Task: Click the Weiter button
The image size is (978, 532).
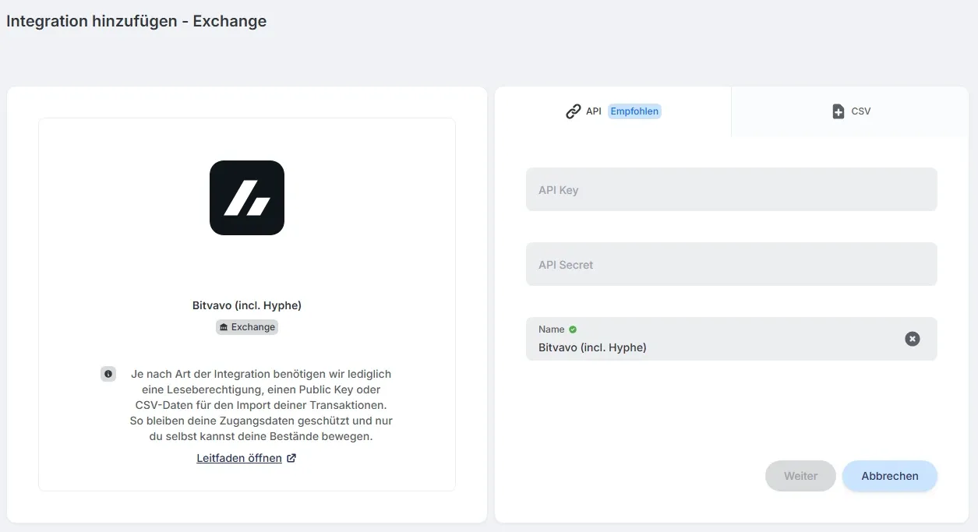Action: 800,476
